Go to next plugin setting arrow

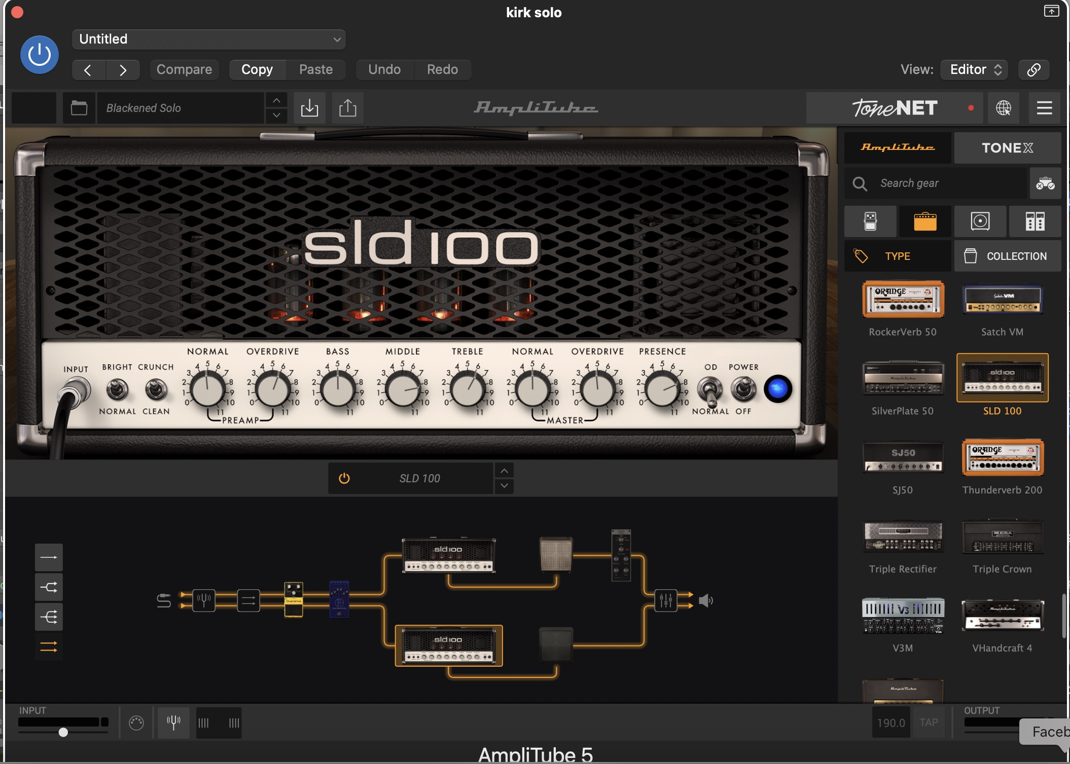click(123, 69)
